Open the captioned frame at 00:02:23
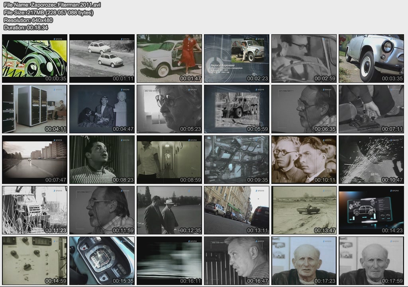Image resolution: width=408 pixels, height=287 pixels. click(x=237, y=59)
